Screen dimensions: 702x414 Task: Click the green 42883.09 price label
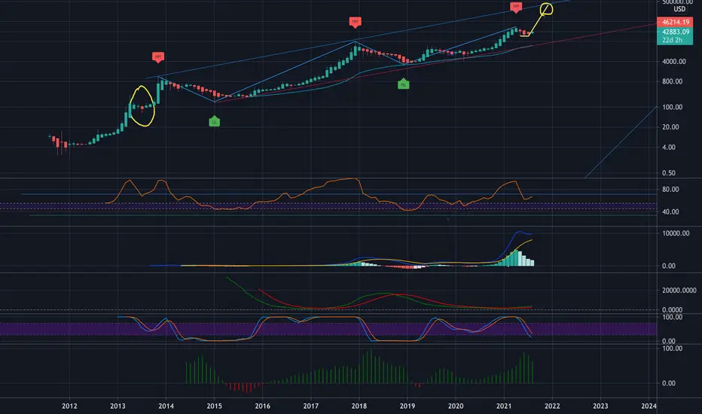675,32
